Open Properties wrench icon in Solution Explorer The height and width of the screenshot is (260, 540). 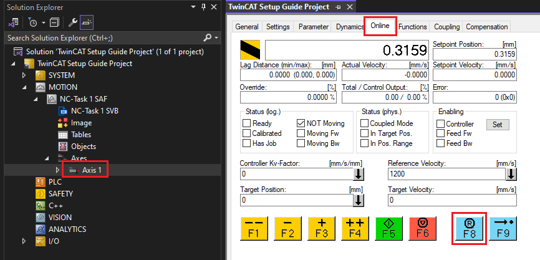(x=73, y=22)
